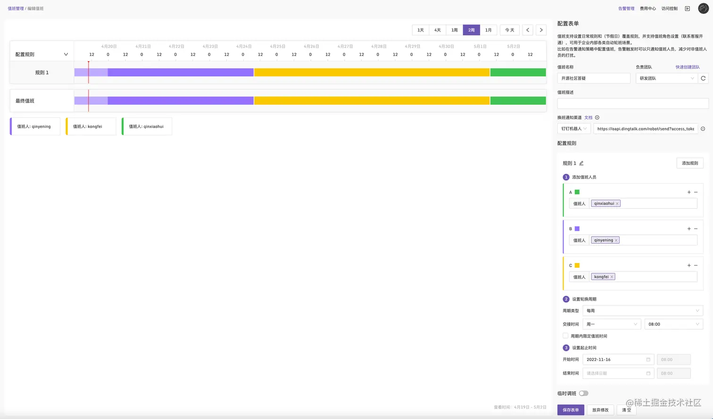This screenshot has width=713, height=419.
Task: Open the video play icon in header
Action: (688, 8)
